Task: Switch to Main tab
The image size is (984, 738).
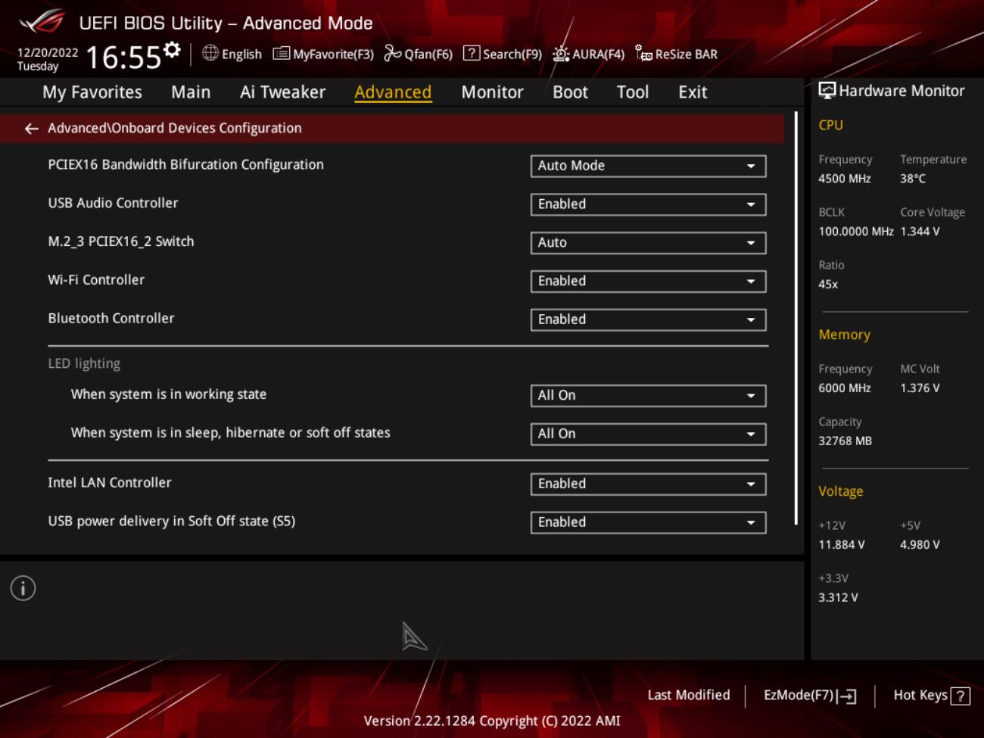Action: [191, 92]
